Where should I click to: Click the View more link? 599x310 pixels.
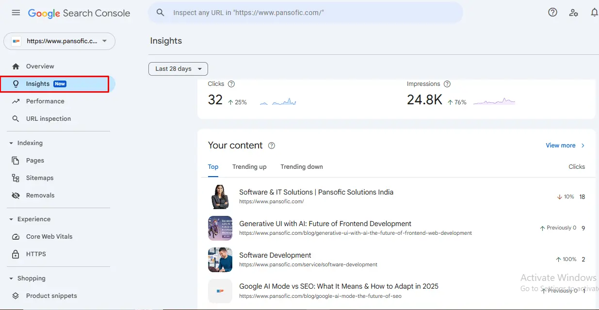(561, 146)
